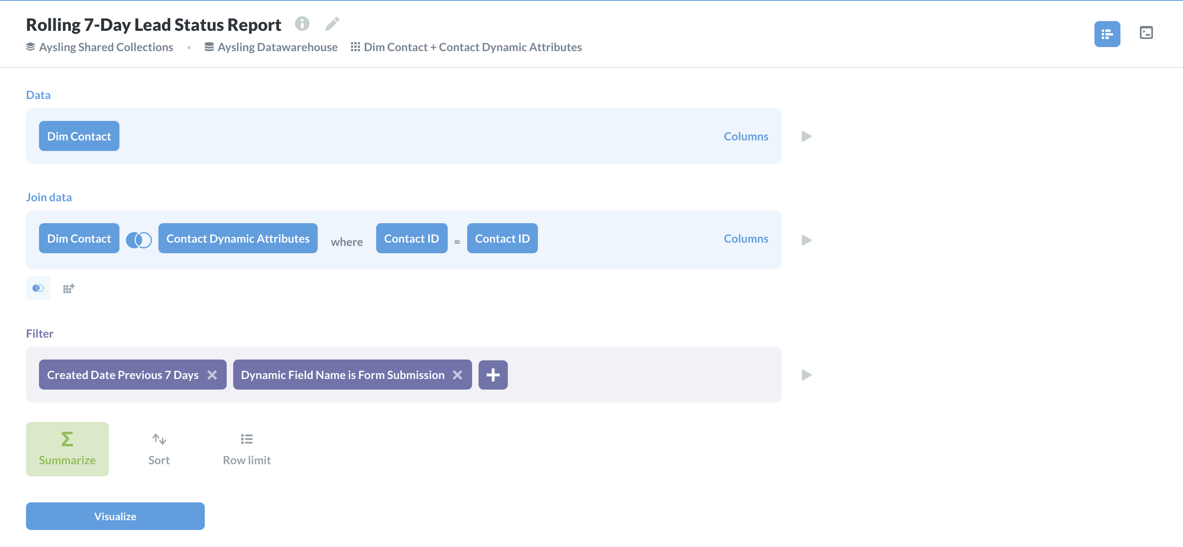The height and width of the screenshot is (547, 1183).
Task: Change the join type via the Venn diagram icon
Action: (x=139, y=239)
